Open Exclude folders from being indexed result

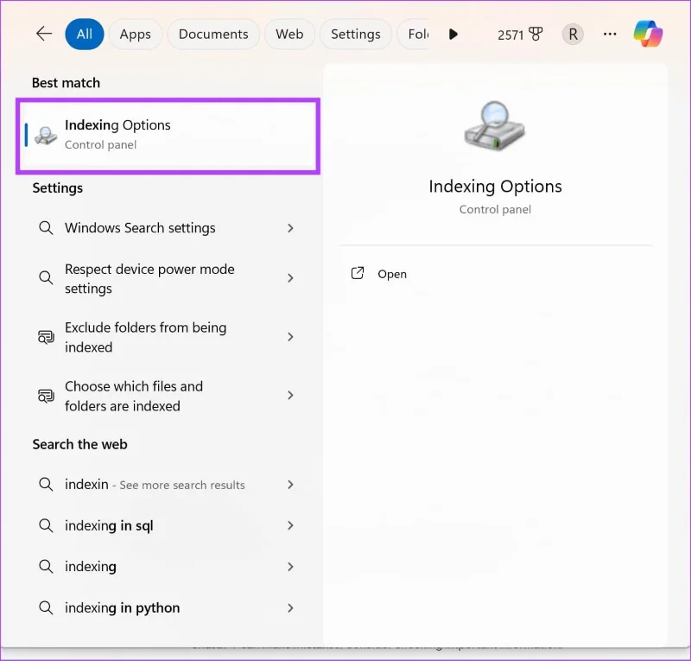click(168, 337)
